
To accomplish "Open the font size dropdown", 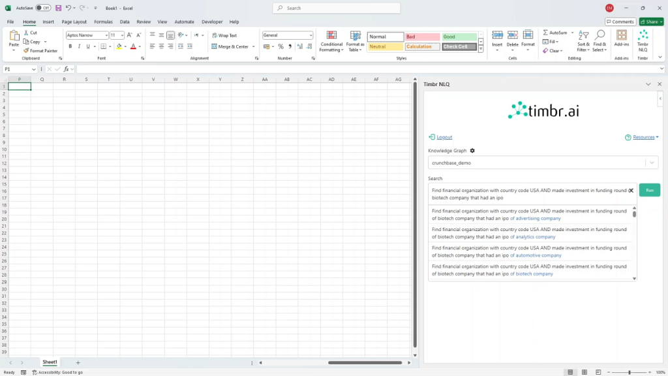I will pos(122,35).
